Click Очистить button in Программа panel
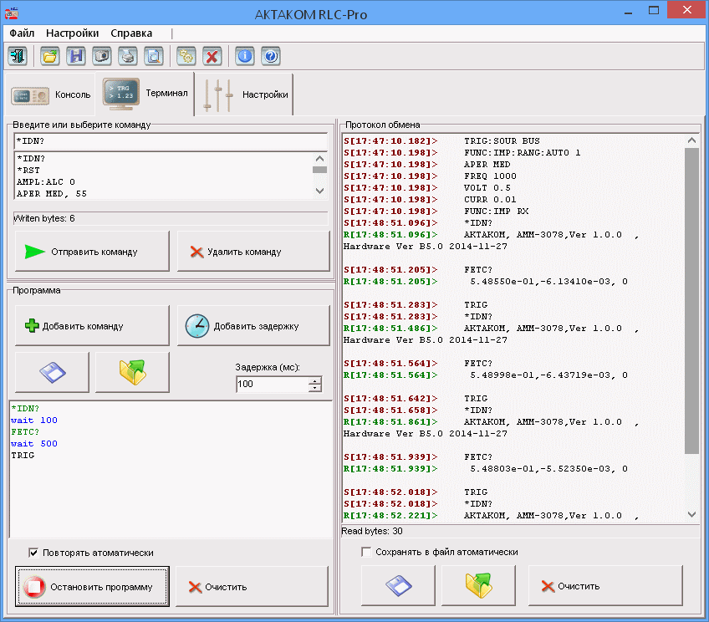 (x=252, y=587)
